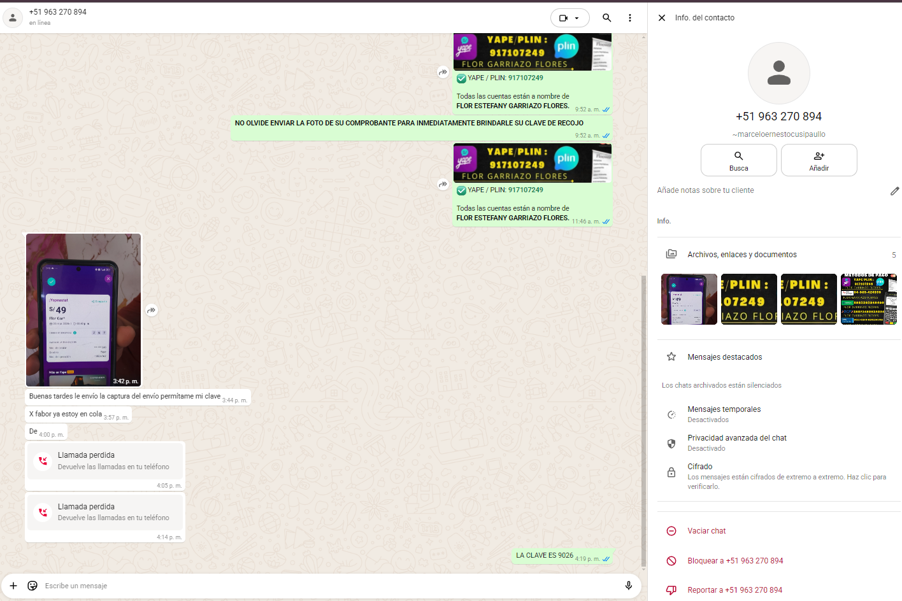Screen dimensions: 902x601
Task: Open the emoji and sticker picker
Action: 32,586
